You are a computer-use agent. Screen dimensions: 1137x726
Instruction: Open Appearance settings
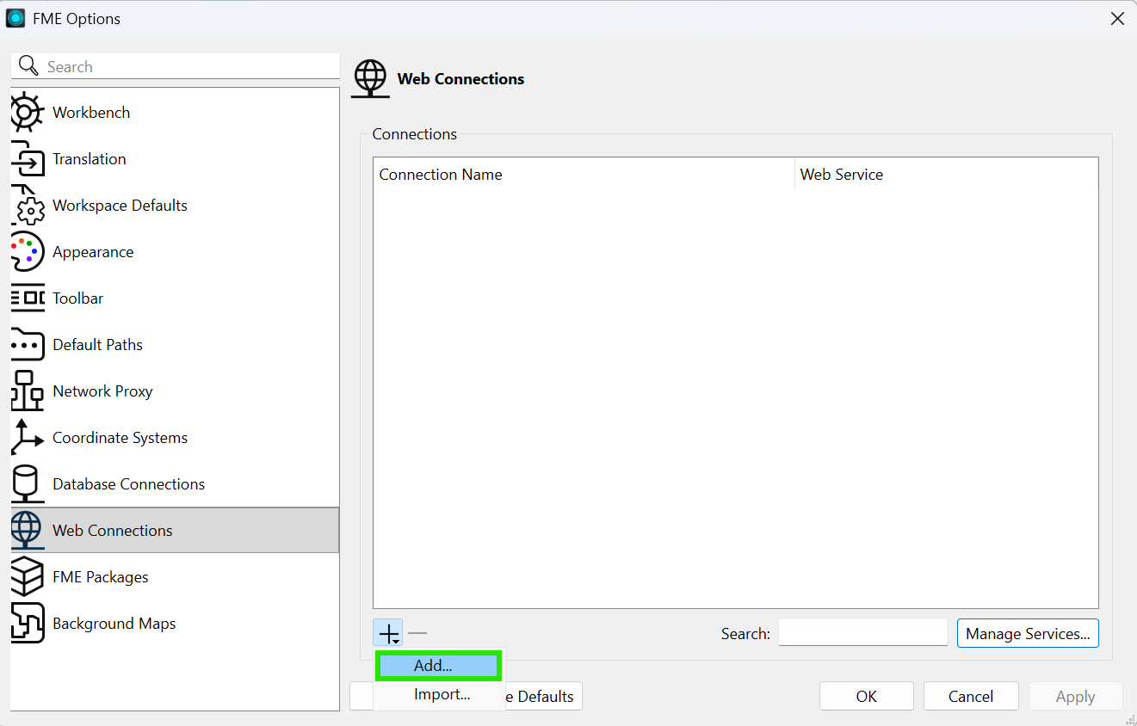(175, 252)
